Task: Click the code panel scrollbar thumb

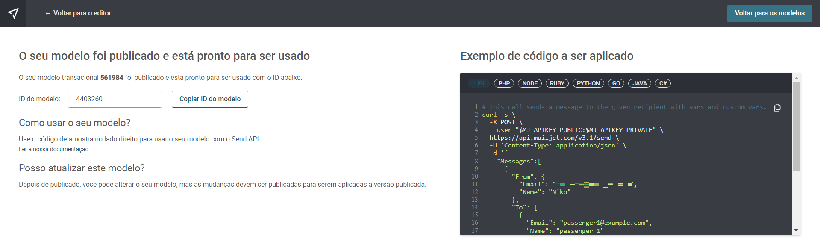Action: tap(796, 126)
